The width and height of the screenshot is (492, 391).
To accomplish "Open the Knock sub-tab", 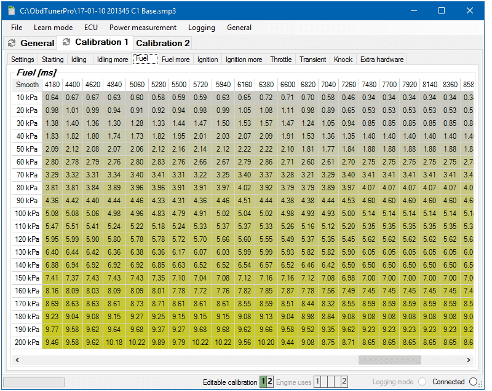I will pos(343,60).
